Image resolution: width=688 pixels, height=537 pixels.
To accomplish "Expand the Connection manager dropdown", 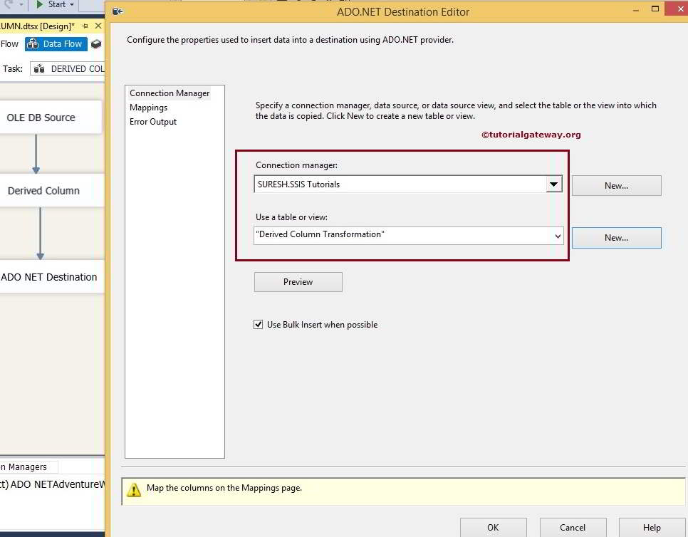I will 553,184.
